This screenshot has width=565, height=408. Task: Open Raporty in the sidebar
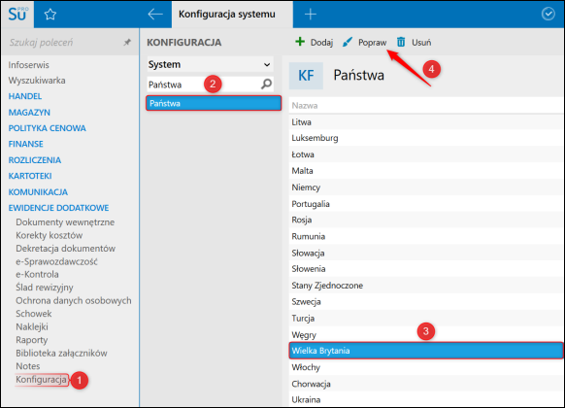[31, 340]
